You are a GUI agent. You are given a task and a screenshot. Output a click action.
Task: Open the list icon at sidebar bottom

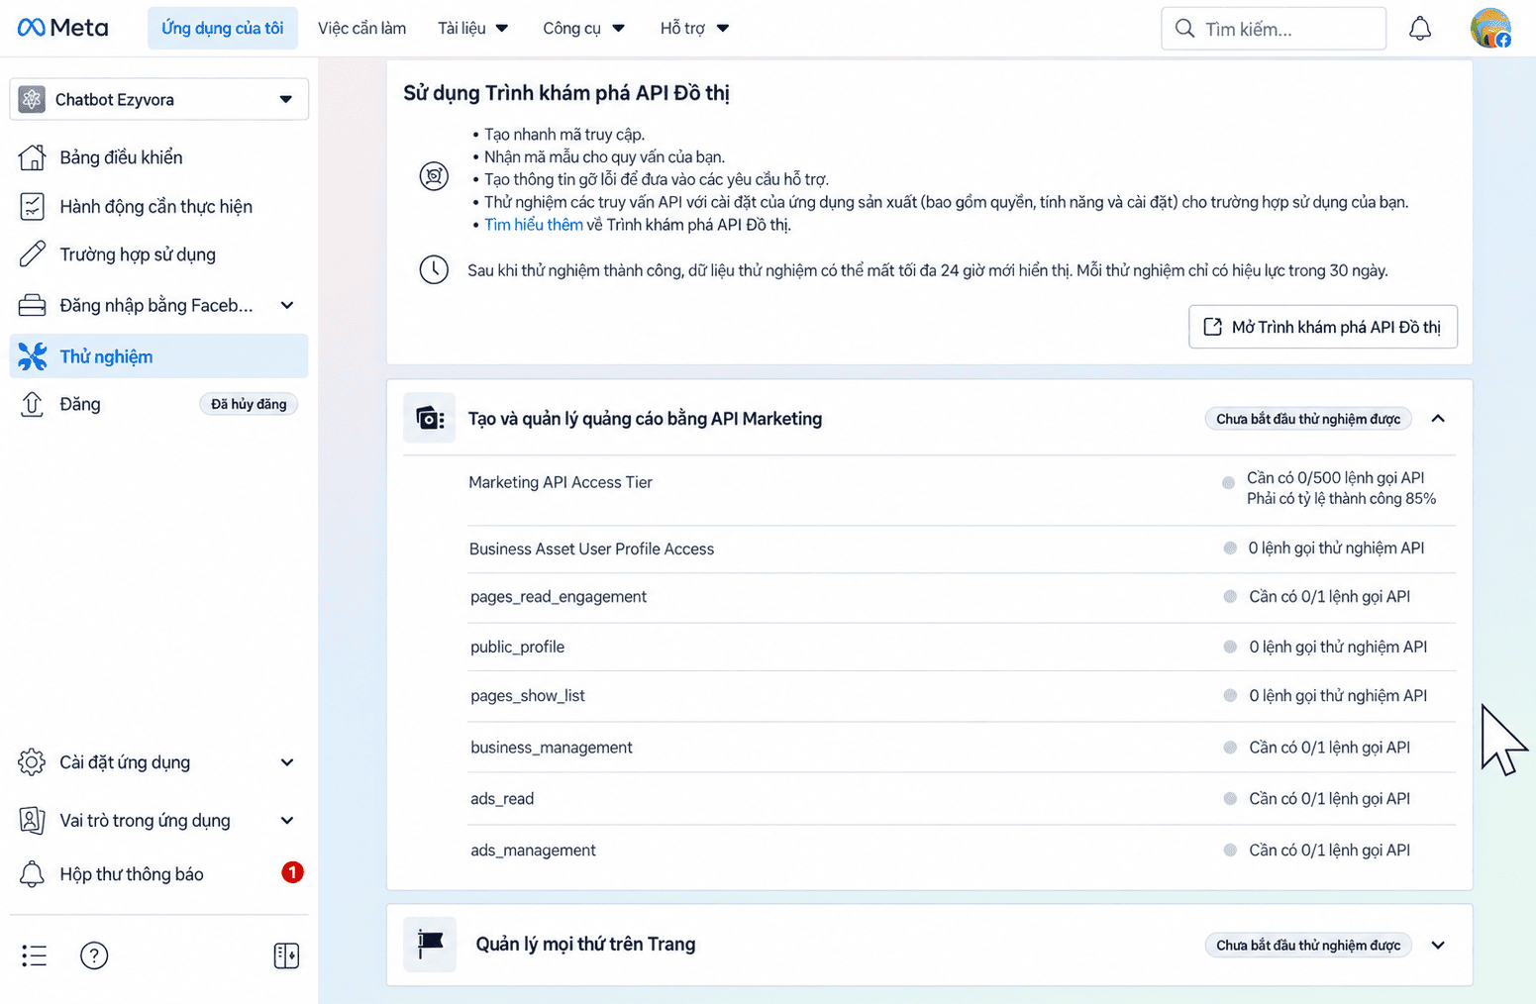34,955
